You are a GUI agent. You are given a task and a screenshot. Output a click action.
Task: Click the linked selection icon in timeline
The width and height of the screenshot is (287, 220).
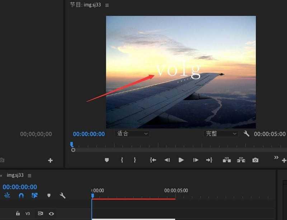35,196
